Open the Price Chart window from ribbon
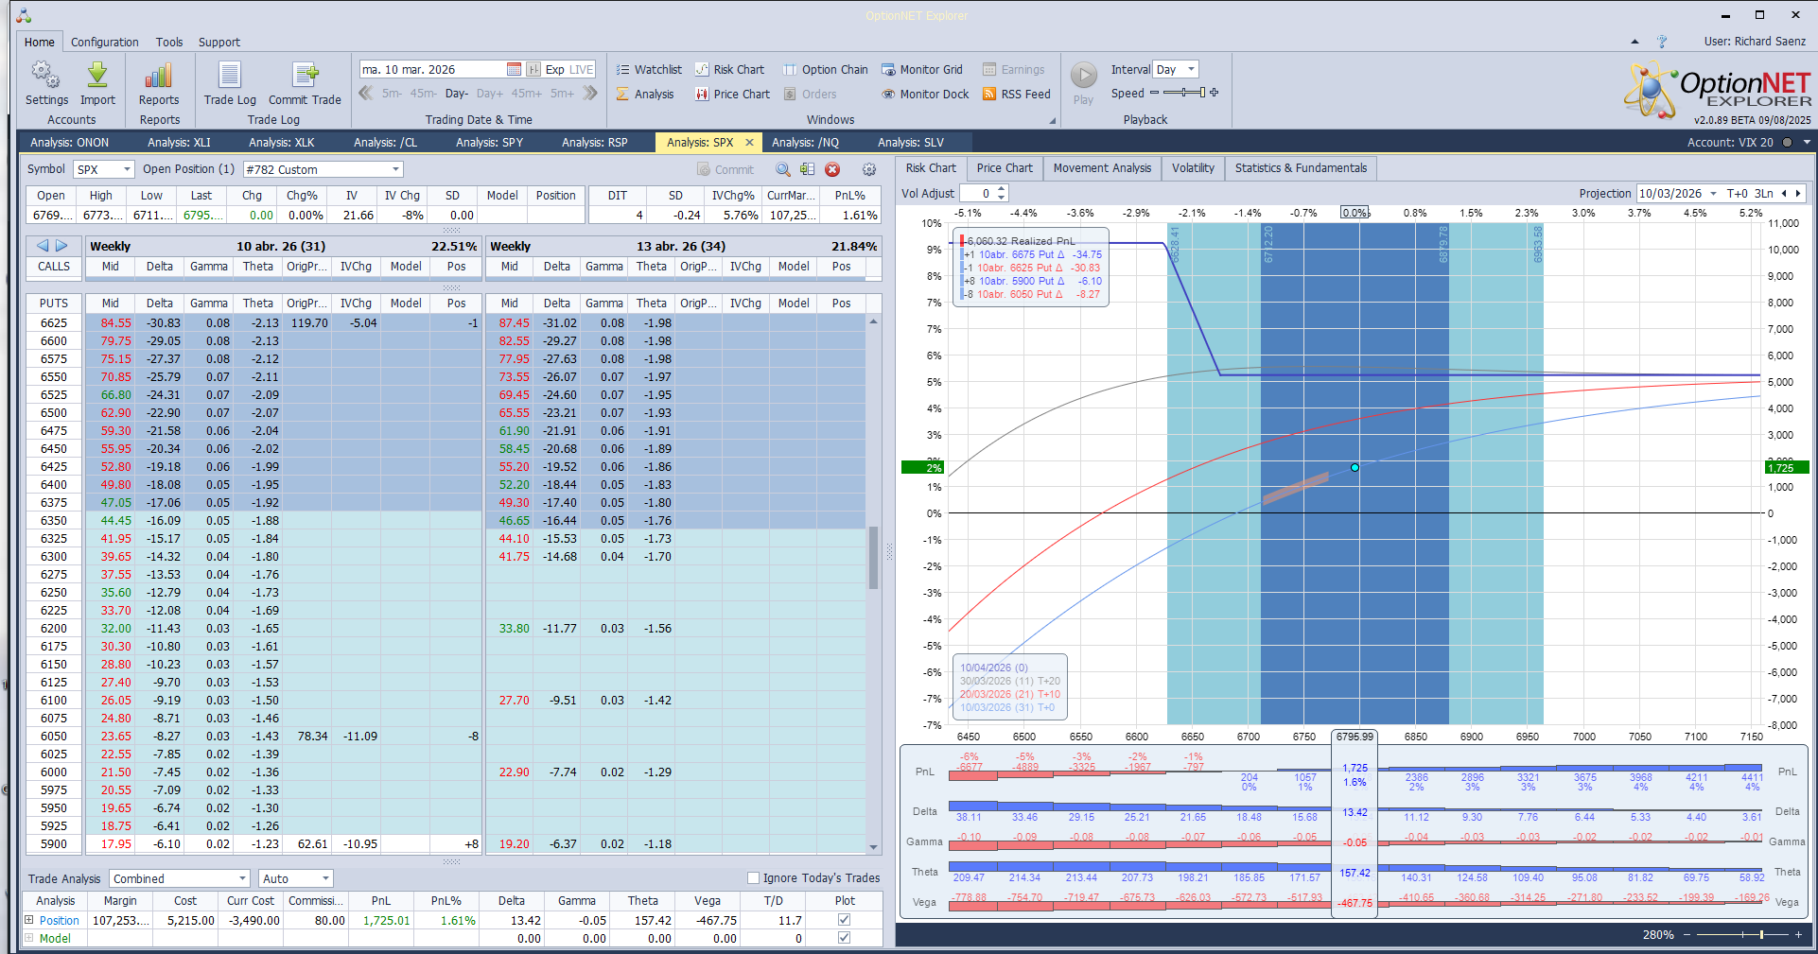Screen dimensions: 1818x954 (x=733, y=94)
